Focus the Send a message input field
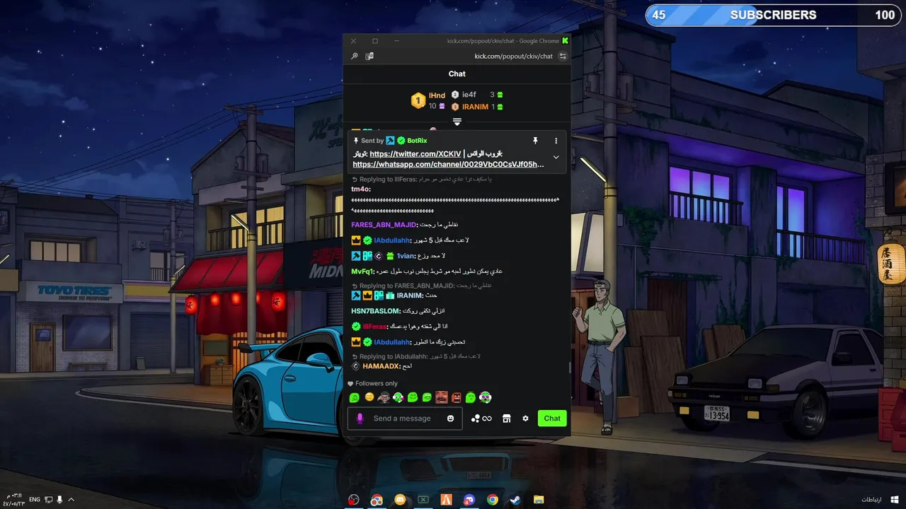This screenshot has width=906, height=509. click(x=406, y=419)
